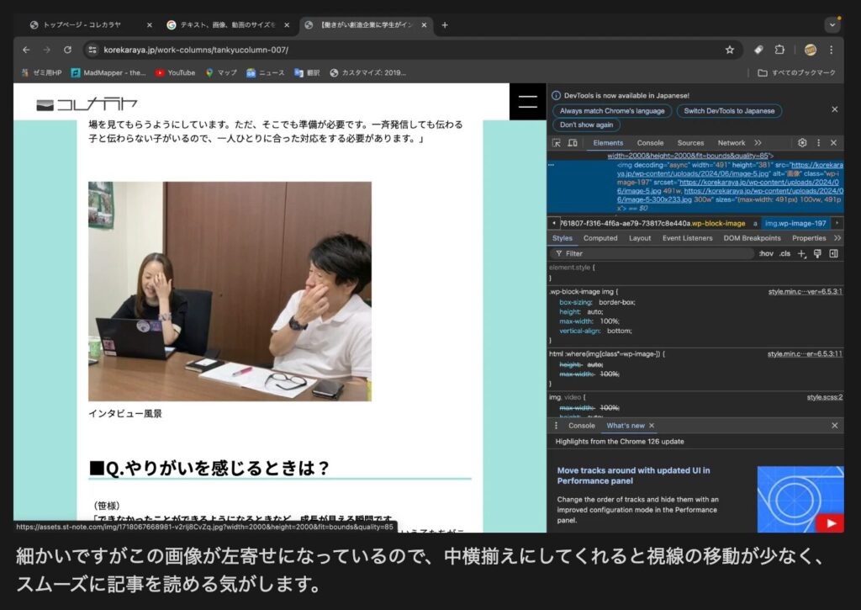Expand more DevTools tabs chevron
Screen dimensions: 861x610
coord(758,143)
